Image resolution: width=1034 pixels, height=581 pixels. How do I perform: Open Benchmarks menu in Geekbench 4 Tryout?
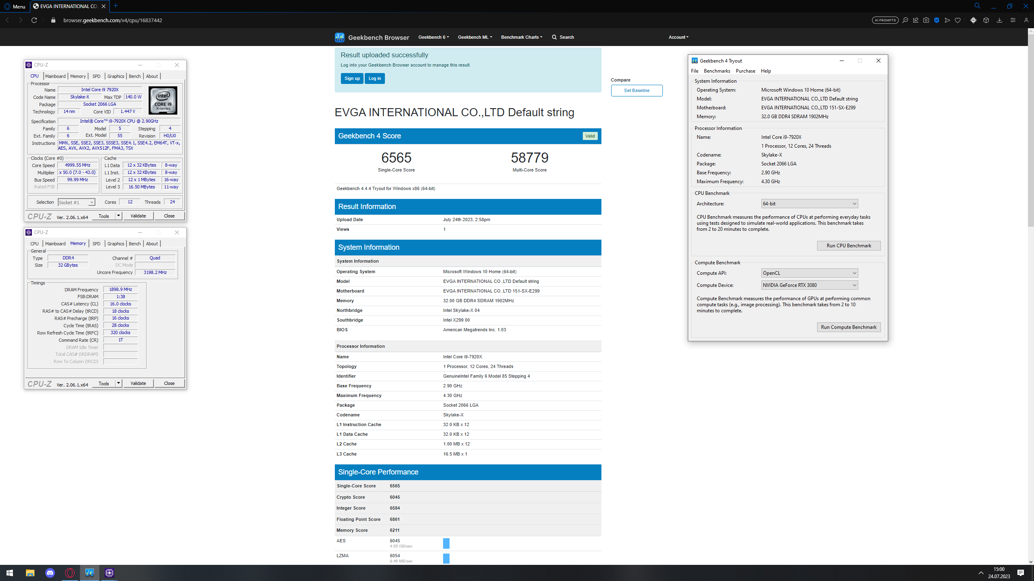(x=717, y=71)
